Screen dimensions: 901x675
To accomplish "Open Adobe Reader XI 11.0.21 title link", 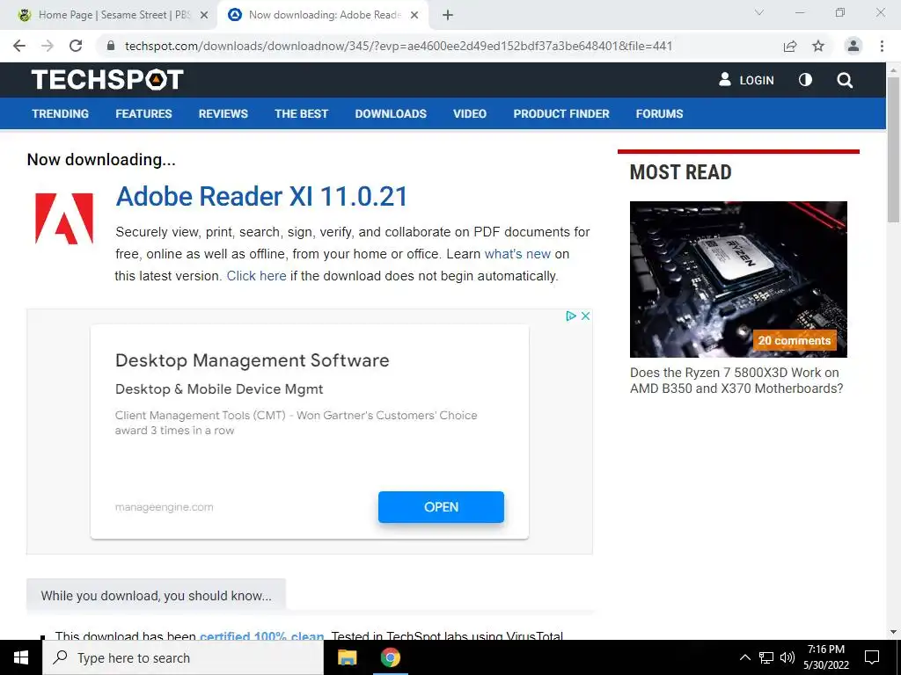I will tap(261, 196).
